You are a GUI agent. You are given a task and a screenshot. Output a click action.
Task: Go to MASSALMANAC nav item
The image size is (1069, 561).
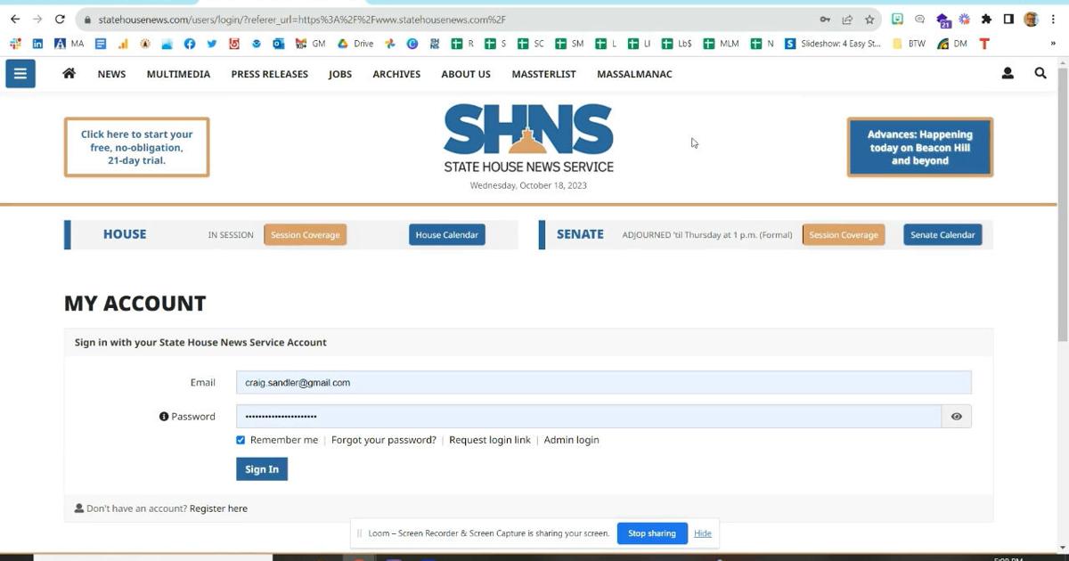(634, 74)
